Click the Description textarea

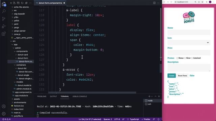pos(189,68)
